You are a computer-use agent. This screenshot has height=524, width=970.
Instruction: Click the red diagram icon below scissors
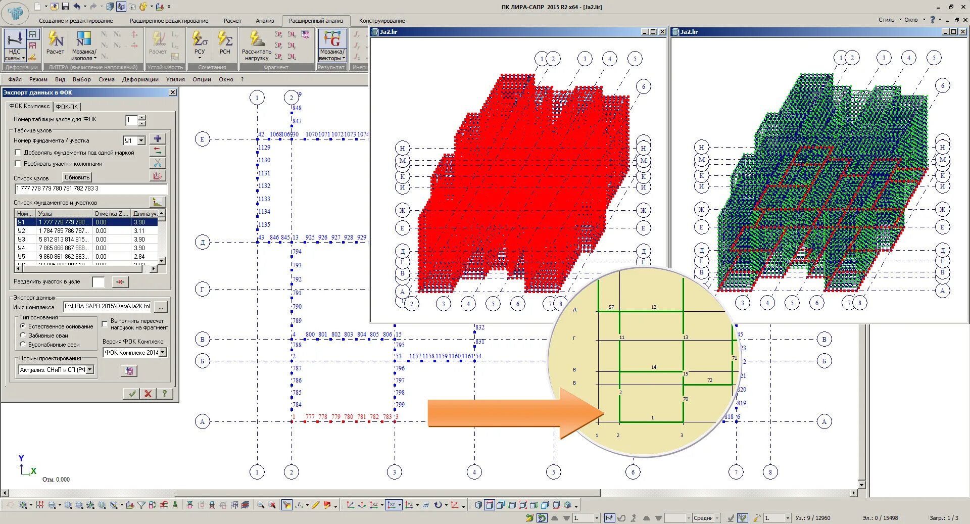(158, 176)
